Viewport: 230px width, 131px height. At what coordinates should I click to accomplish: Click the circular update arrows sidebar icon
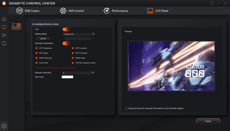click(4, 43)
